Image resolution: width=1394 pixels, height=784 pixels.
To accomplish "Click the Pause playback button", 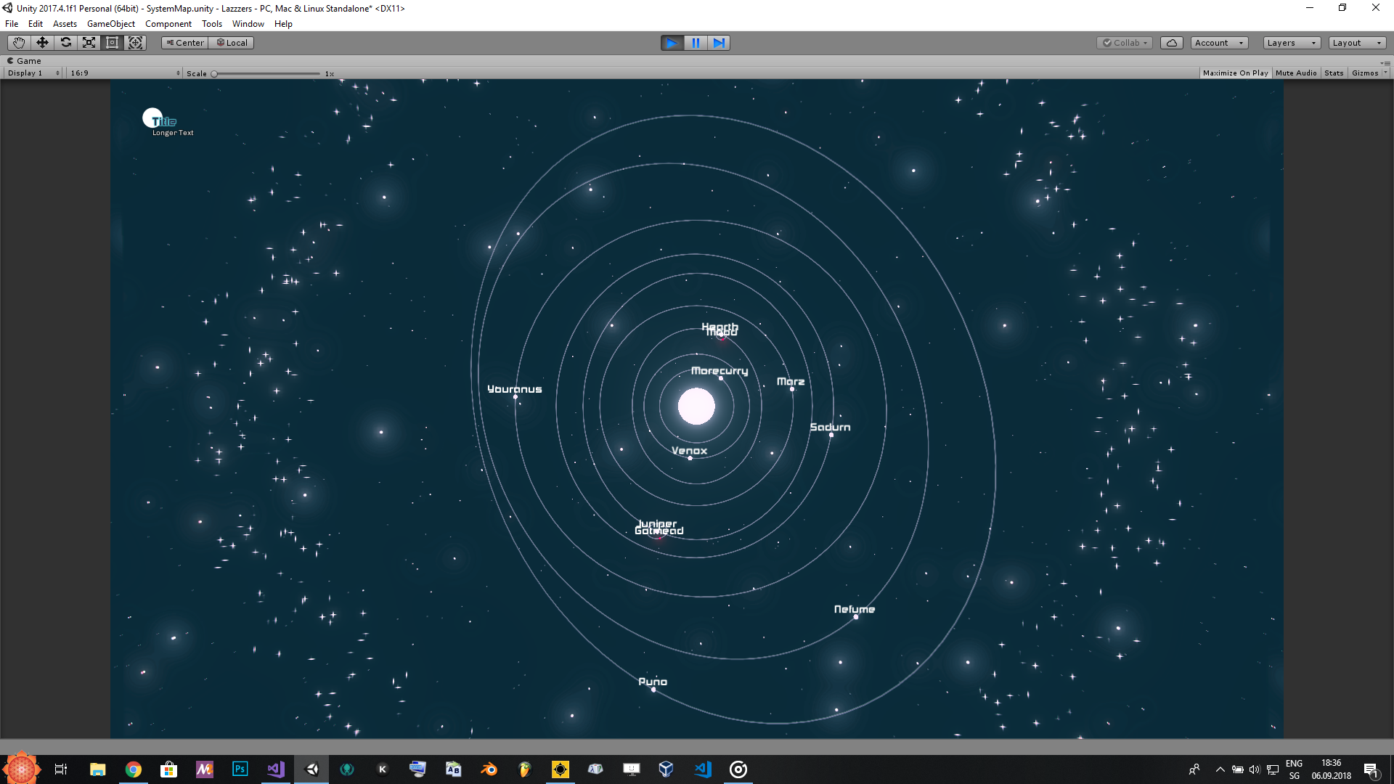I will [696, 43].
